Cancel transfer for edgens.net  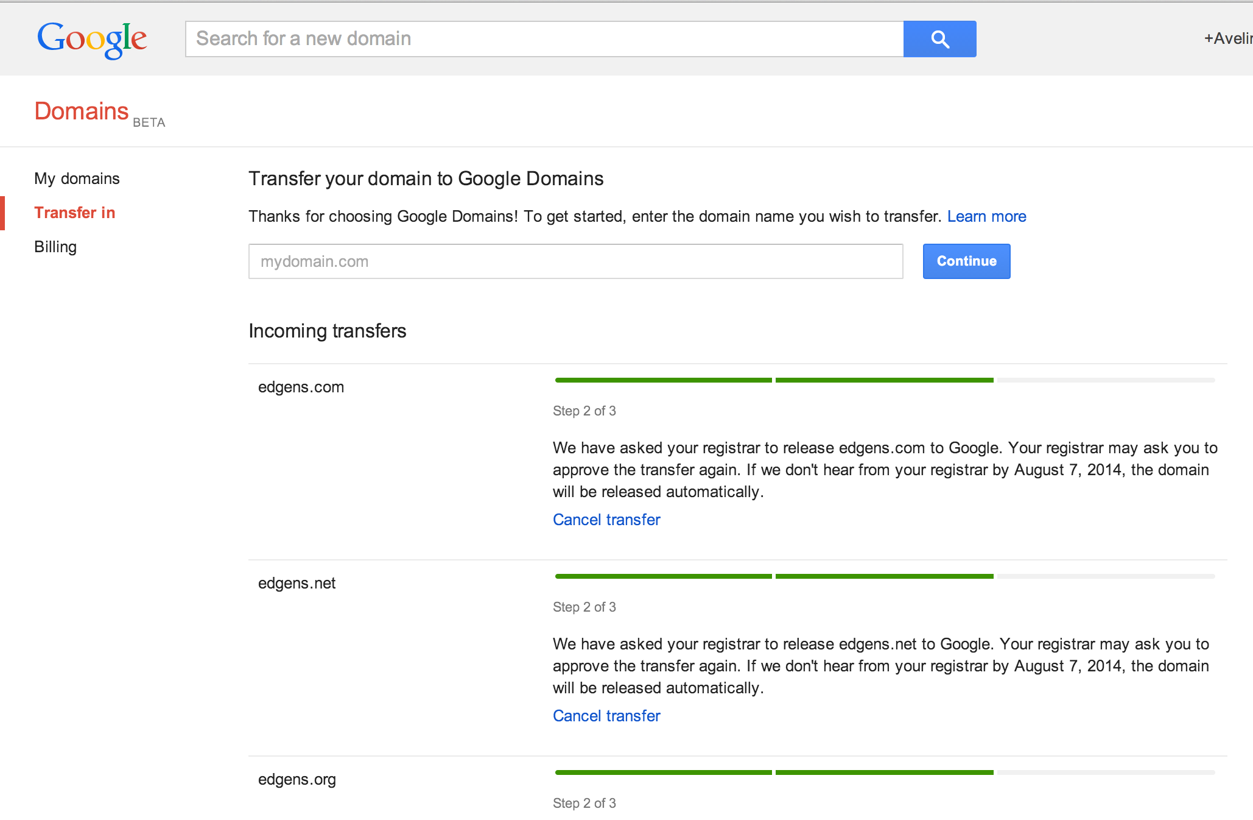click(x=606, y=716)
